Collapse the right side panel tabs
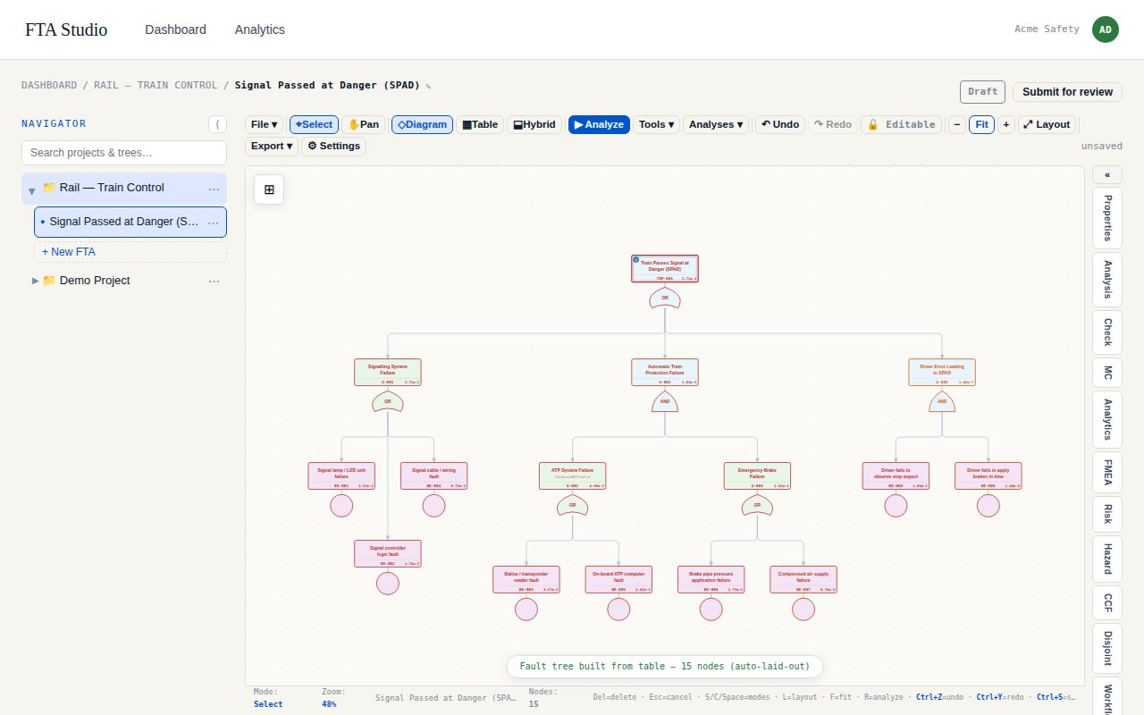1144x715 pixels. pyautogui.click(x=1107, y=175)
